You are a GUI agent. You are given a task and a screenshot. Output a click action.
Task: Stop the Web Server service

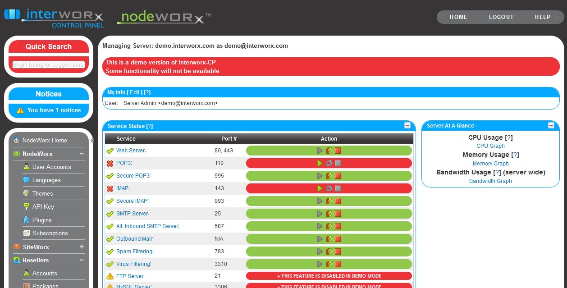338,151
